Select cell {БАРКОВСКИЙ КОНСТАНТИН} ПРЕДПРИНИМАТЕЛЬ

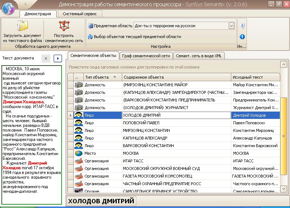pos(177,100)
